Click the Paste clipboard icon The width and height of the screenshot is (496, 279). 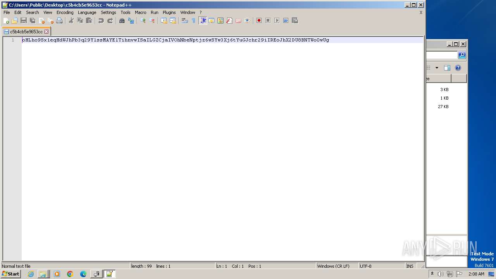click(x=89, y=21)
